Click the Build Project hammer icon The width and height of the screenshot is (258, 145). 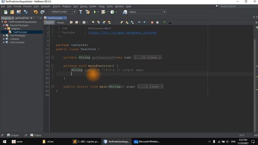coord(81,12)
